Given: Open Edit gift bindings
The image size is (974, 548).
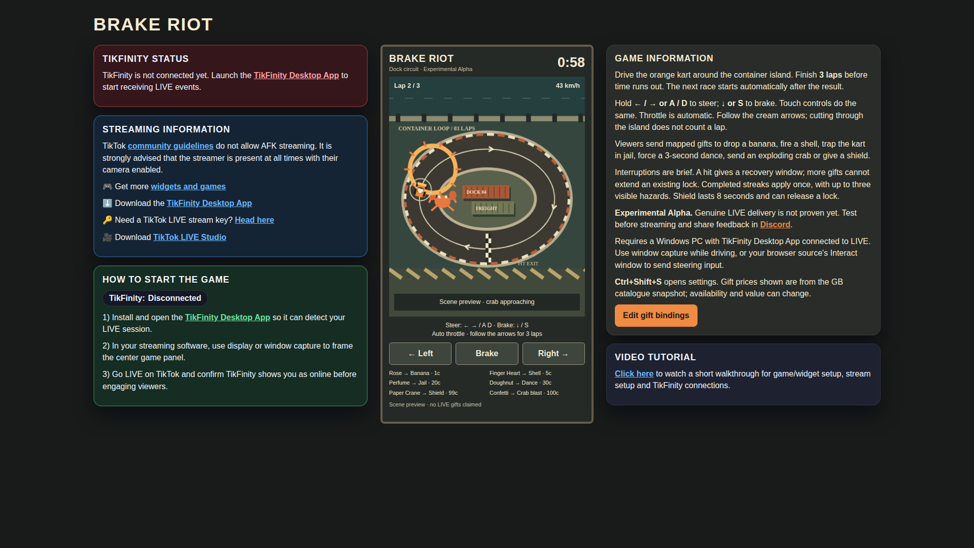Looking at the screenshot, I should (656, 316).
